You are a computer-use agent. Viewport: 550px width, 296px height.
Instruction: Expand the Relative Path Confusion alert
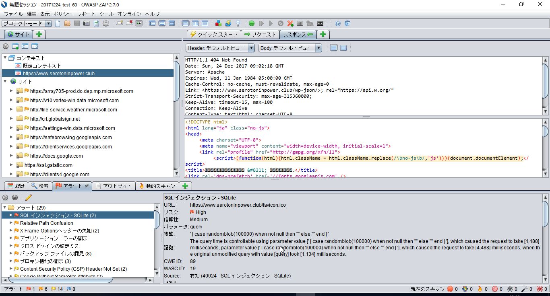11,223
